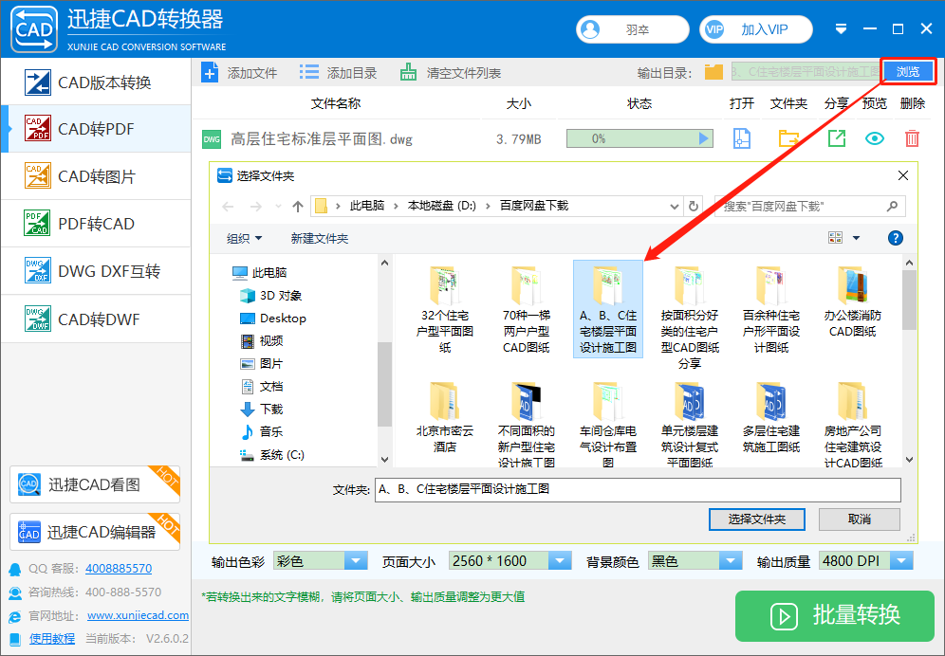This screenshot has width=945, height=656.
Task: Click the DWG file type icon
Action: pyautogui.click(x=212, y=139)
